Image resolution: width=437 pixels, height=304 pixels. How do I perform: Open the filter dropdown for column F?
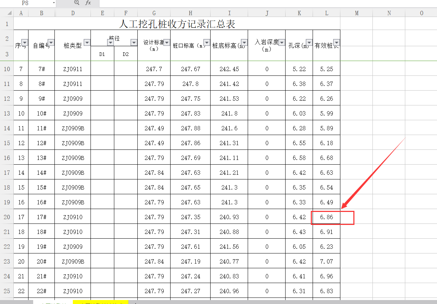click(x=134, y=43)
